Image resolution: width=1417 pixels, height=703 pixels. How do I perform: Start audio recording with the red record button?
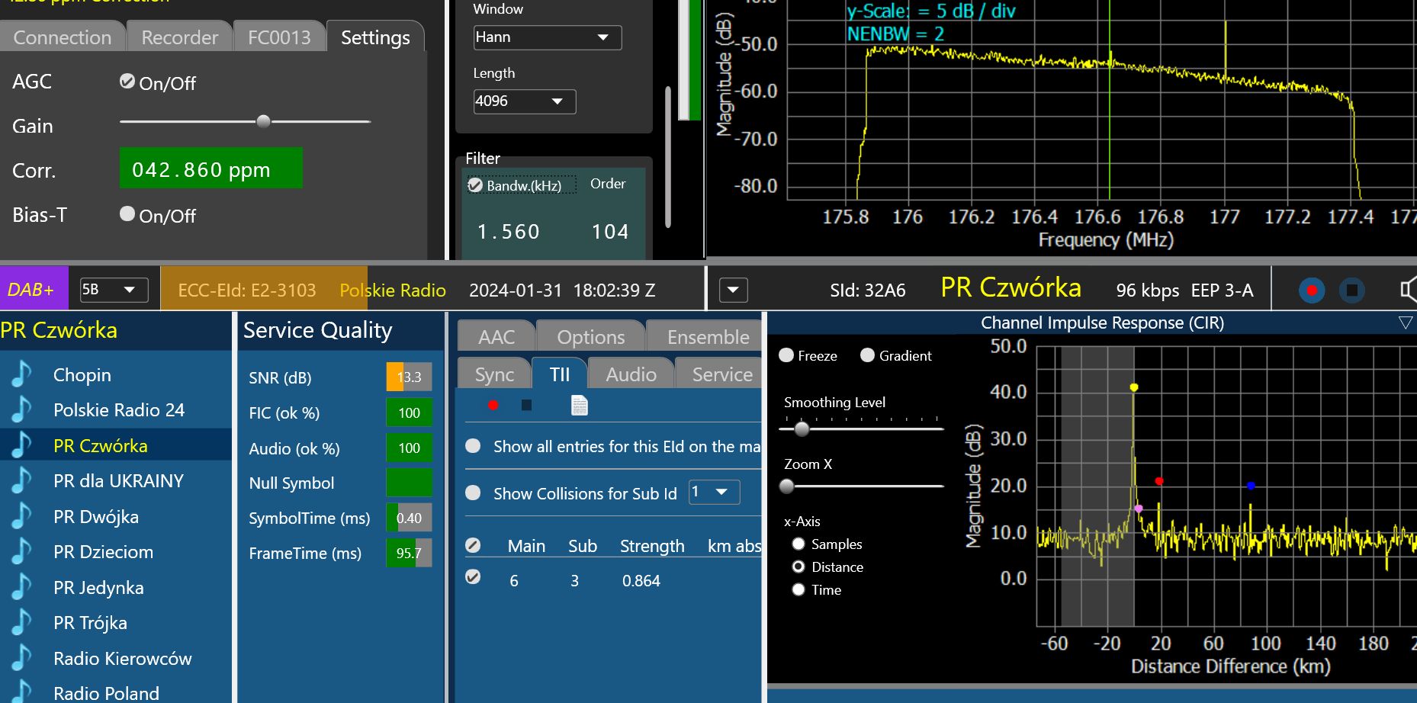point(1312,291)
